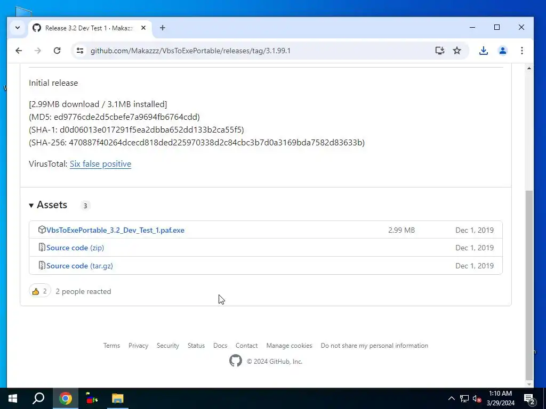
Task: Click the archive icon beside Source code (tar.gz)
Action: [42, 265]
